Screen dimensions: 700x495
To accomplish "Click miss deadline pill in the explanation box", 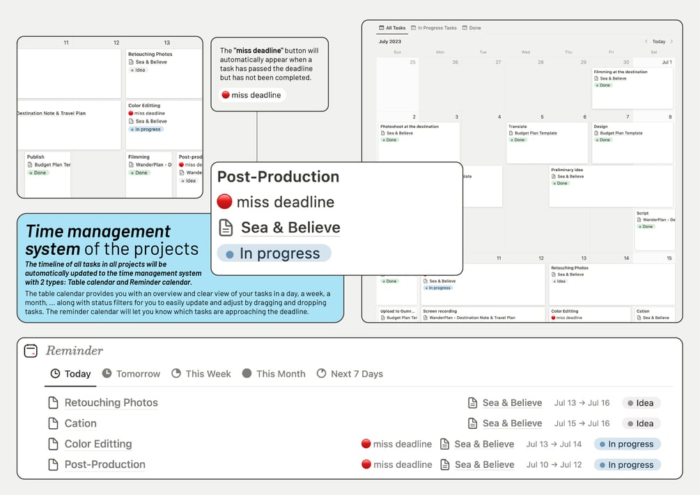I will click(252, 95).
